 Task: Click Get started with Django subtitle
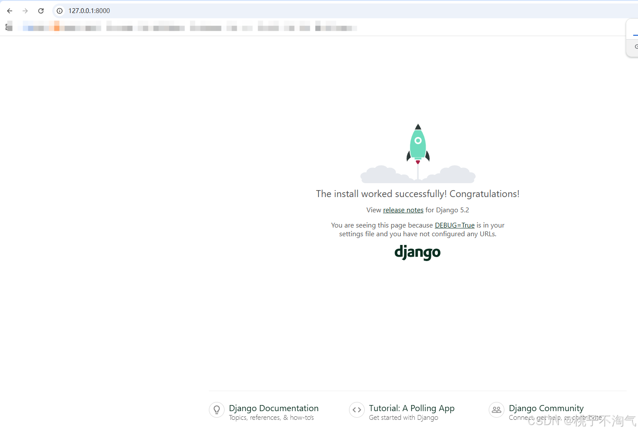click(403, 418)
